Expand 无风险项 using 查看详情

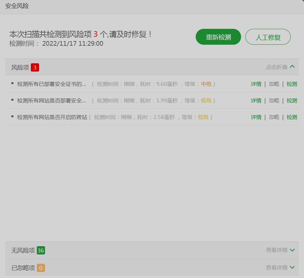[x=277, y=250]
